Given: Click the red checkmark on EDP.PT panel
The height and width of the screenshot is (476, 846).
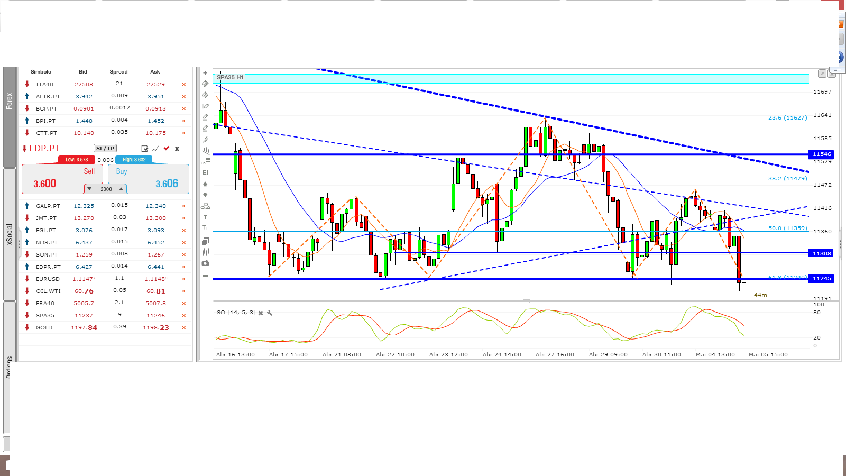Looking at the screenshot, I should 167,149.
